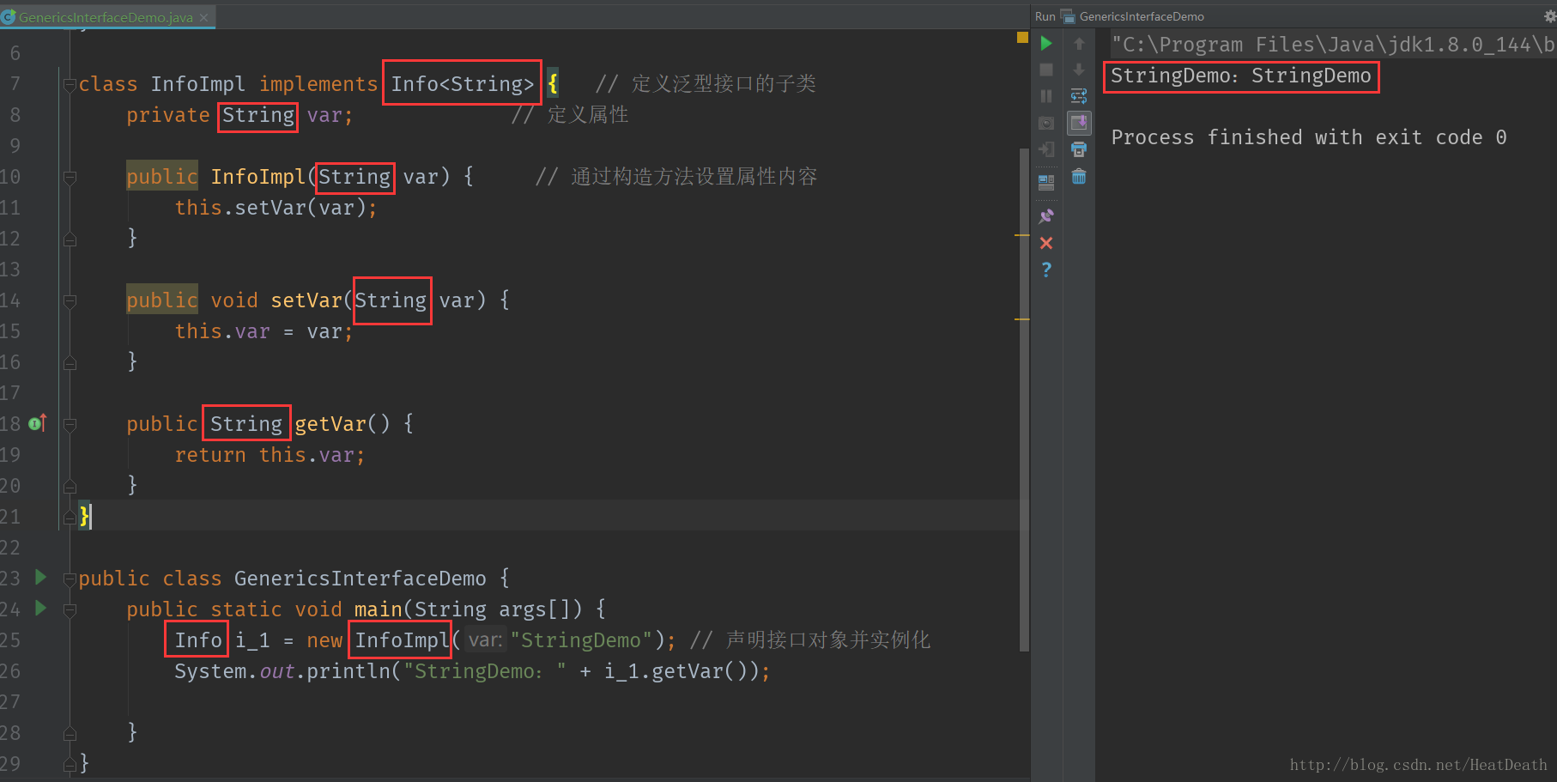
Task: Click 'GenericsInterfaceDemo' class name on line 23
Action: tap(360, 579)
